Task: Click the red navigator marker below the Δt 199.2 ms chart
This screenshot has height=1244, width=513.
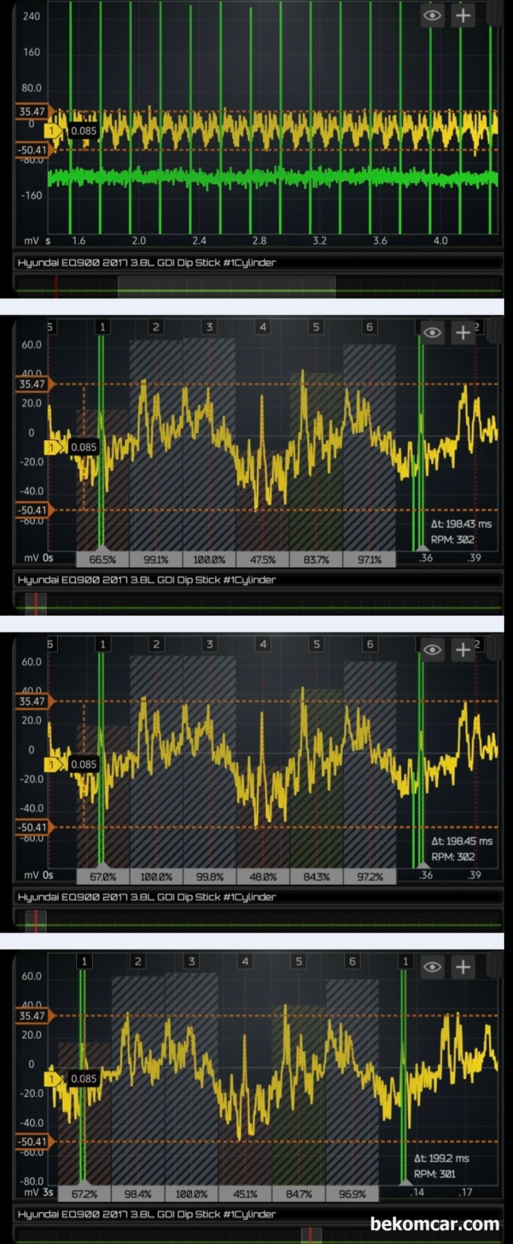Action: click(310, 1236)
